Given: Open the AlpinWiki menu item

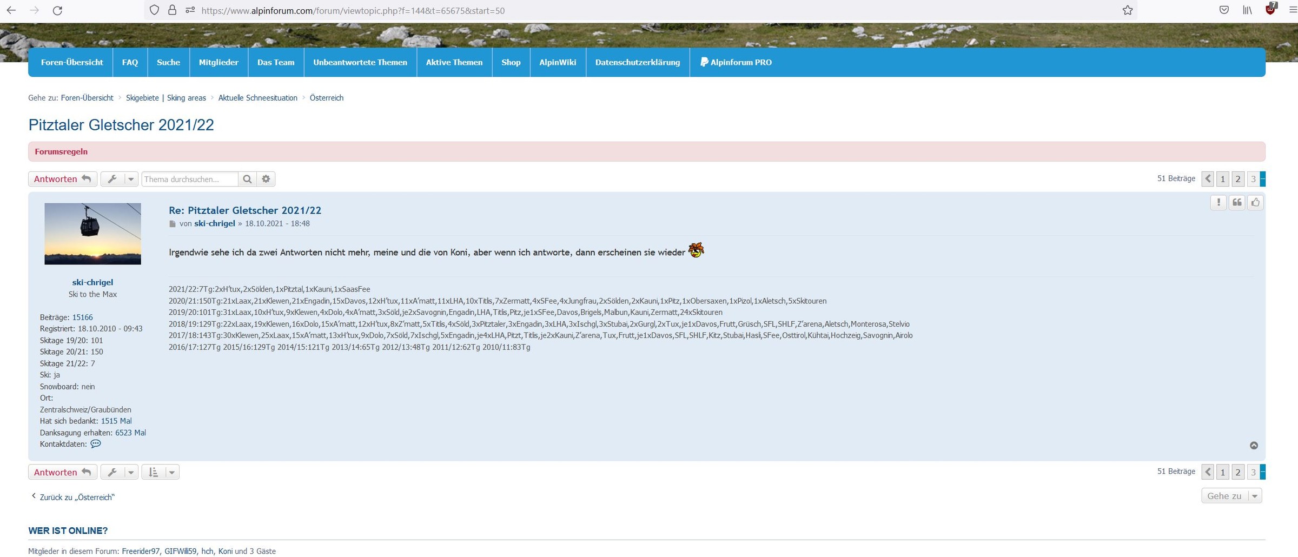Looking at the screenshot, I should click(x=557, y=62).
